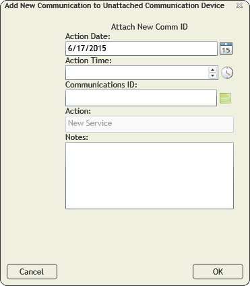Image resolution: width=250 pixels, height=286 pixels.
Task: Cancel the dialog
Action: (x=32, y=272)
